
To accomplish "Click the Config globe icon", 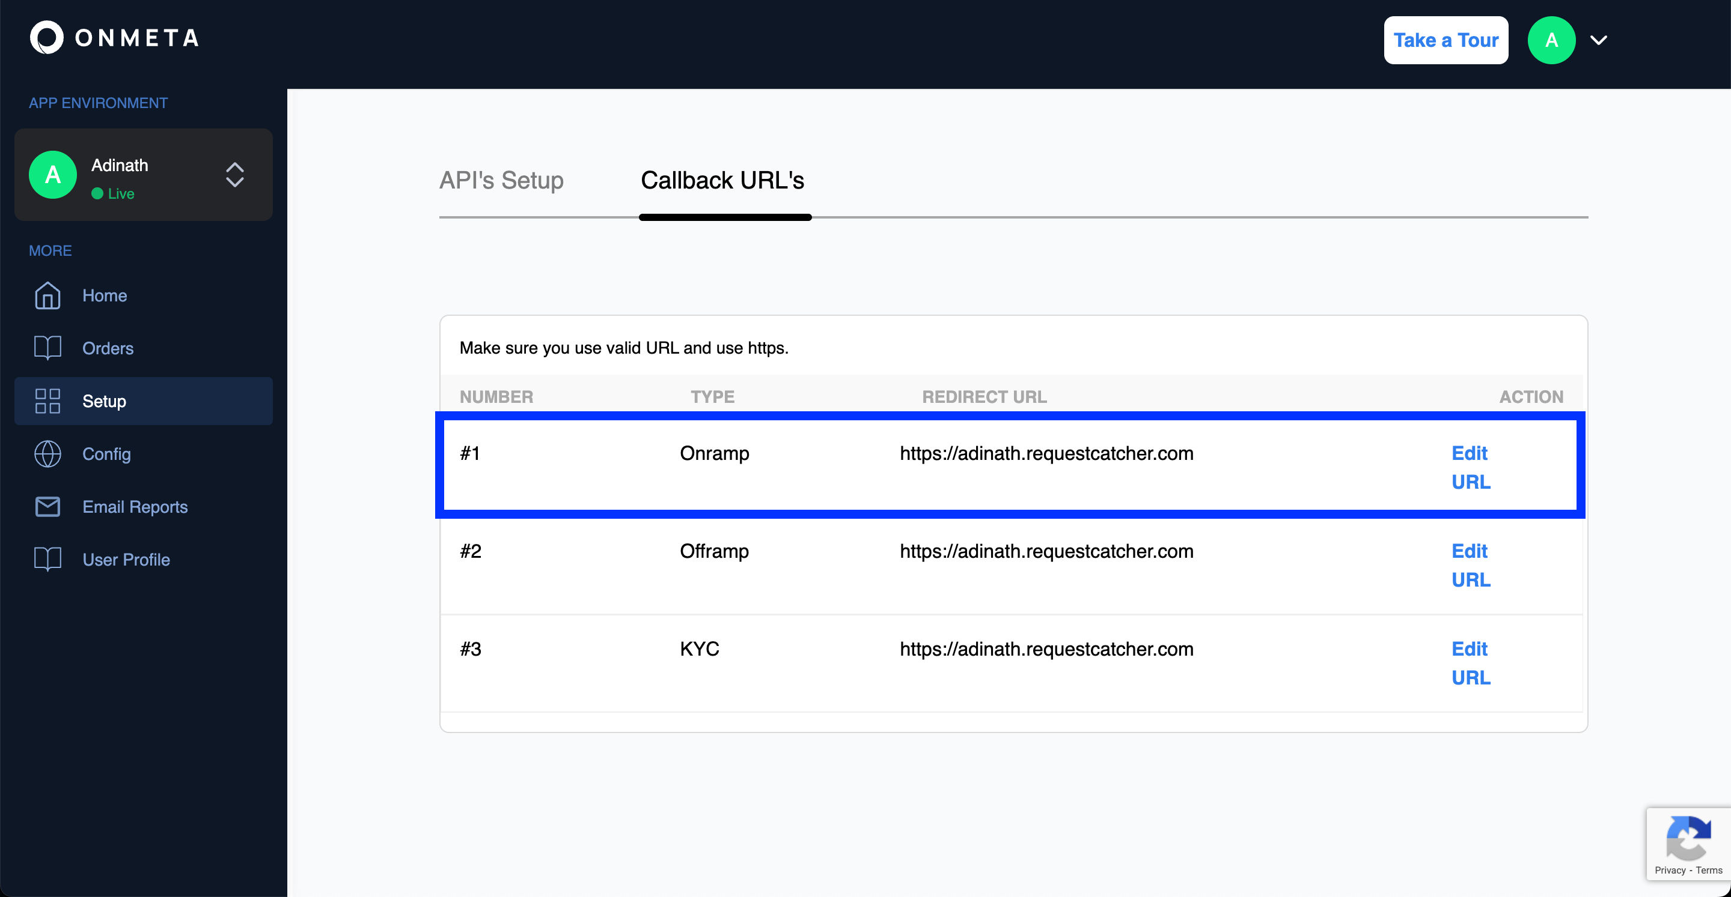I will 47,454.
